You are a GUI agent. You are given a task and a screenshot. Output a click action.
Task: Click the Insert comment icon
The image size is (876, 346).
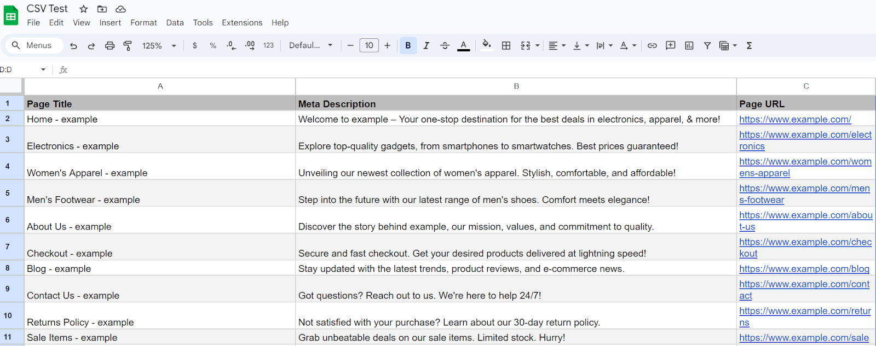(x=671, y=46)
